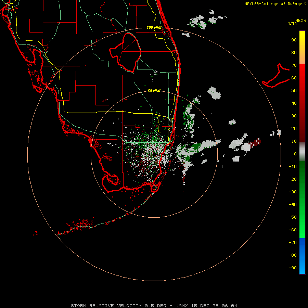
Task: Click the [KT] units label
Action: (292, 24)
